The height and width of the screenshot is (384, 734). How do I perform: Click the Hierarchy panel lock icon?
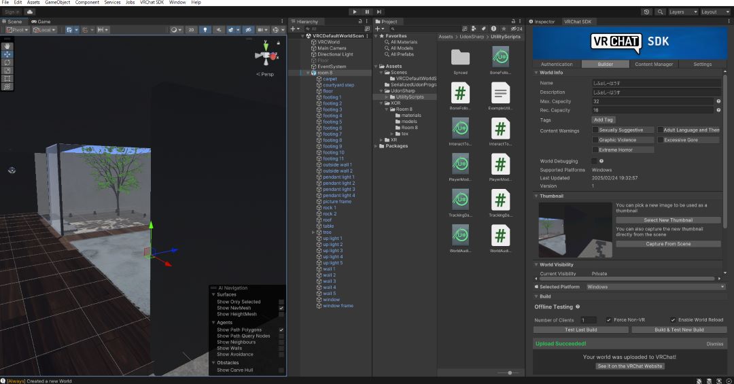tap(360, 22)
